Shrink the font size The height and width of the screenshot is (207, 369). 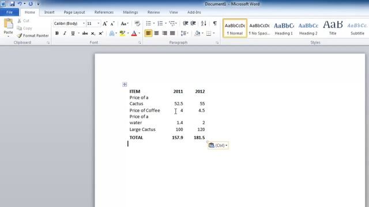click(x=112, y=24)
